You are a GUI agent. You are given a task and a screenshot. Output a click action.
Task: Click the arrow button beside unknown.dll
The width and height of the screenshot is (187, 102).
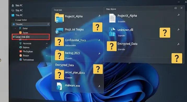point(178,29)
